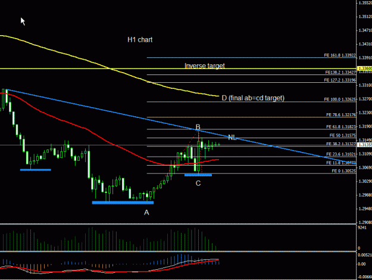Select the "9241" volume scale value
372x280 pixels.
362,228
